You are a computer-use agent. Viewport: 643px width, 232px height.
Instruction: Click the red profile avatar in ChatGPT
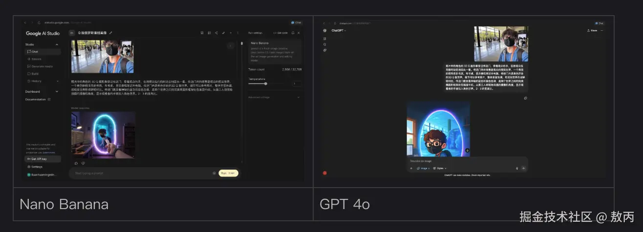pyautogui.click(x=325, y=173)
